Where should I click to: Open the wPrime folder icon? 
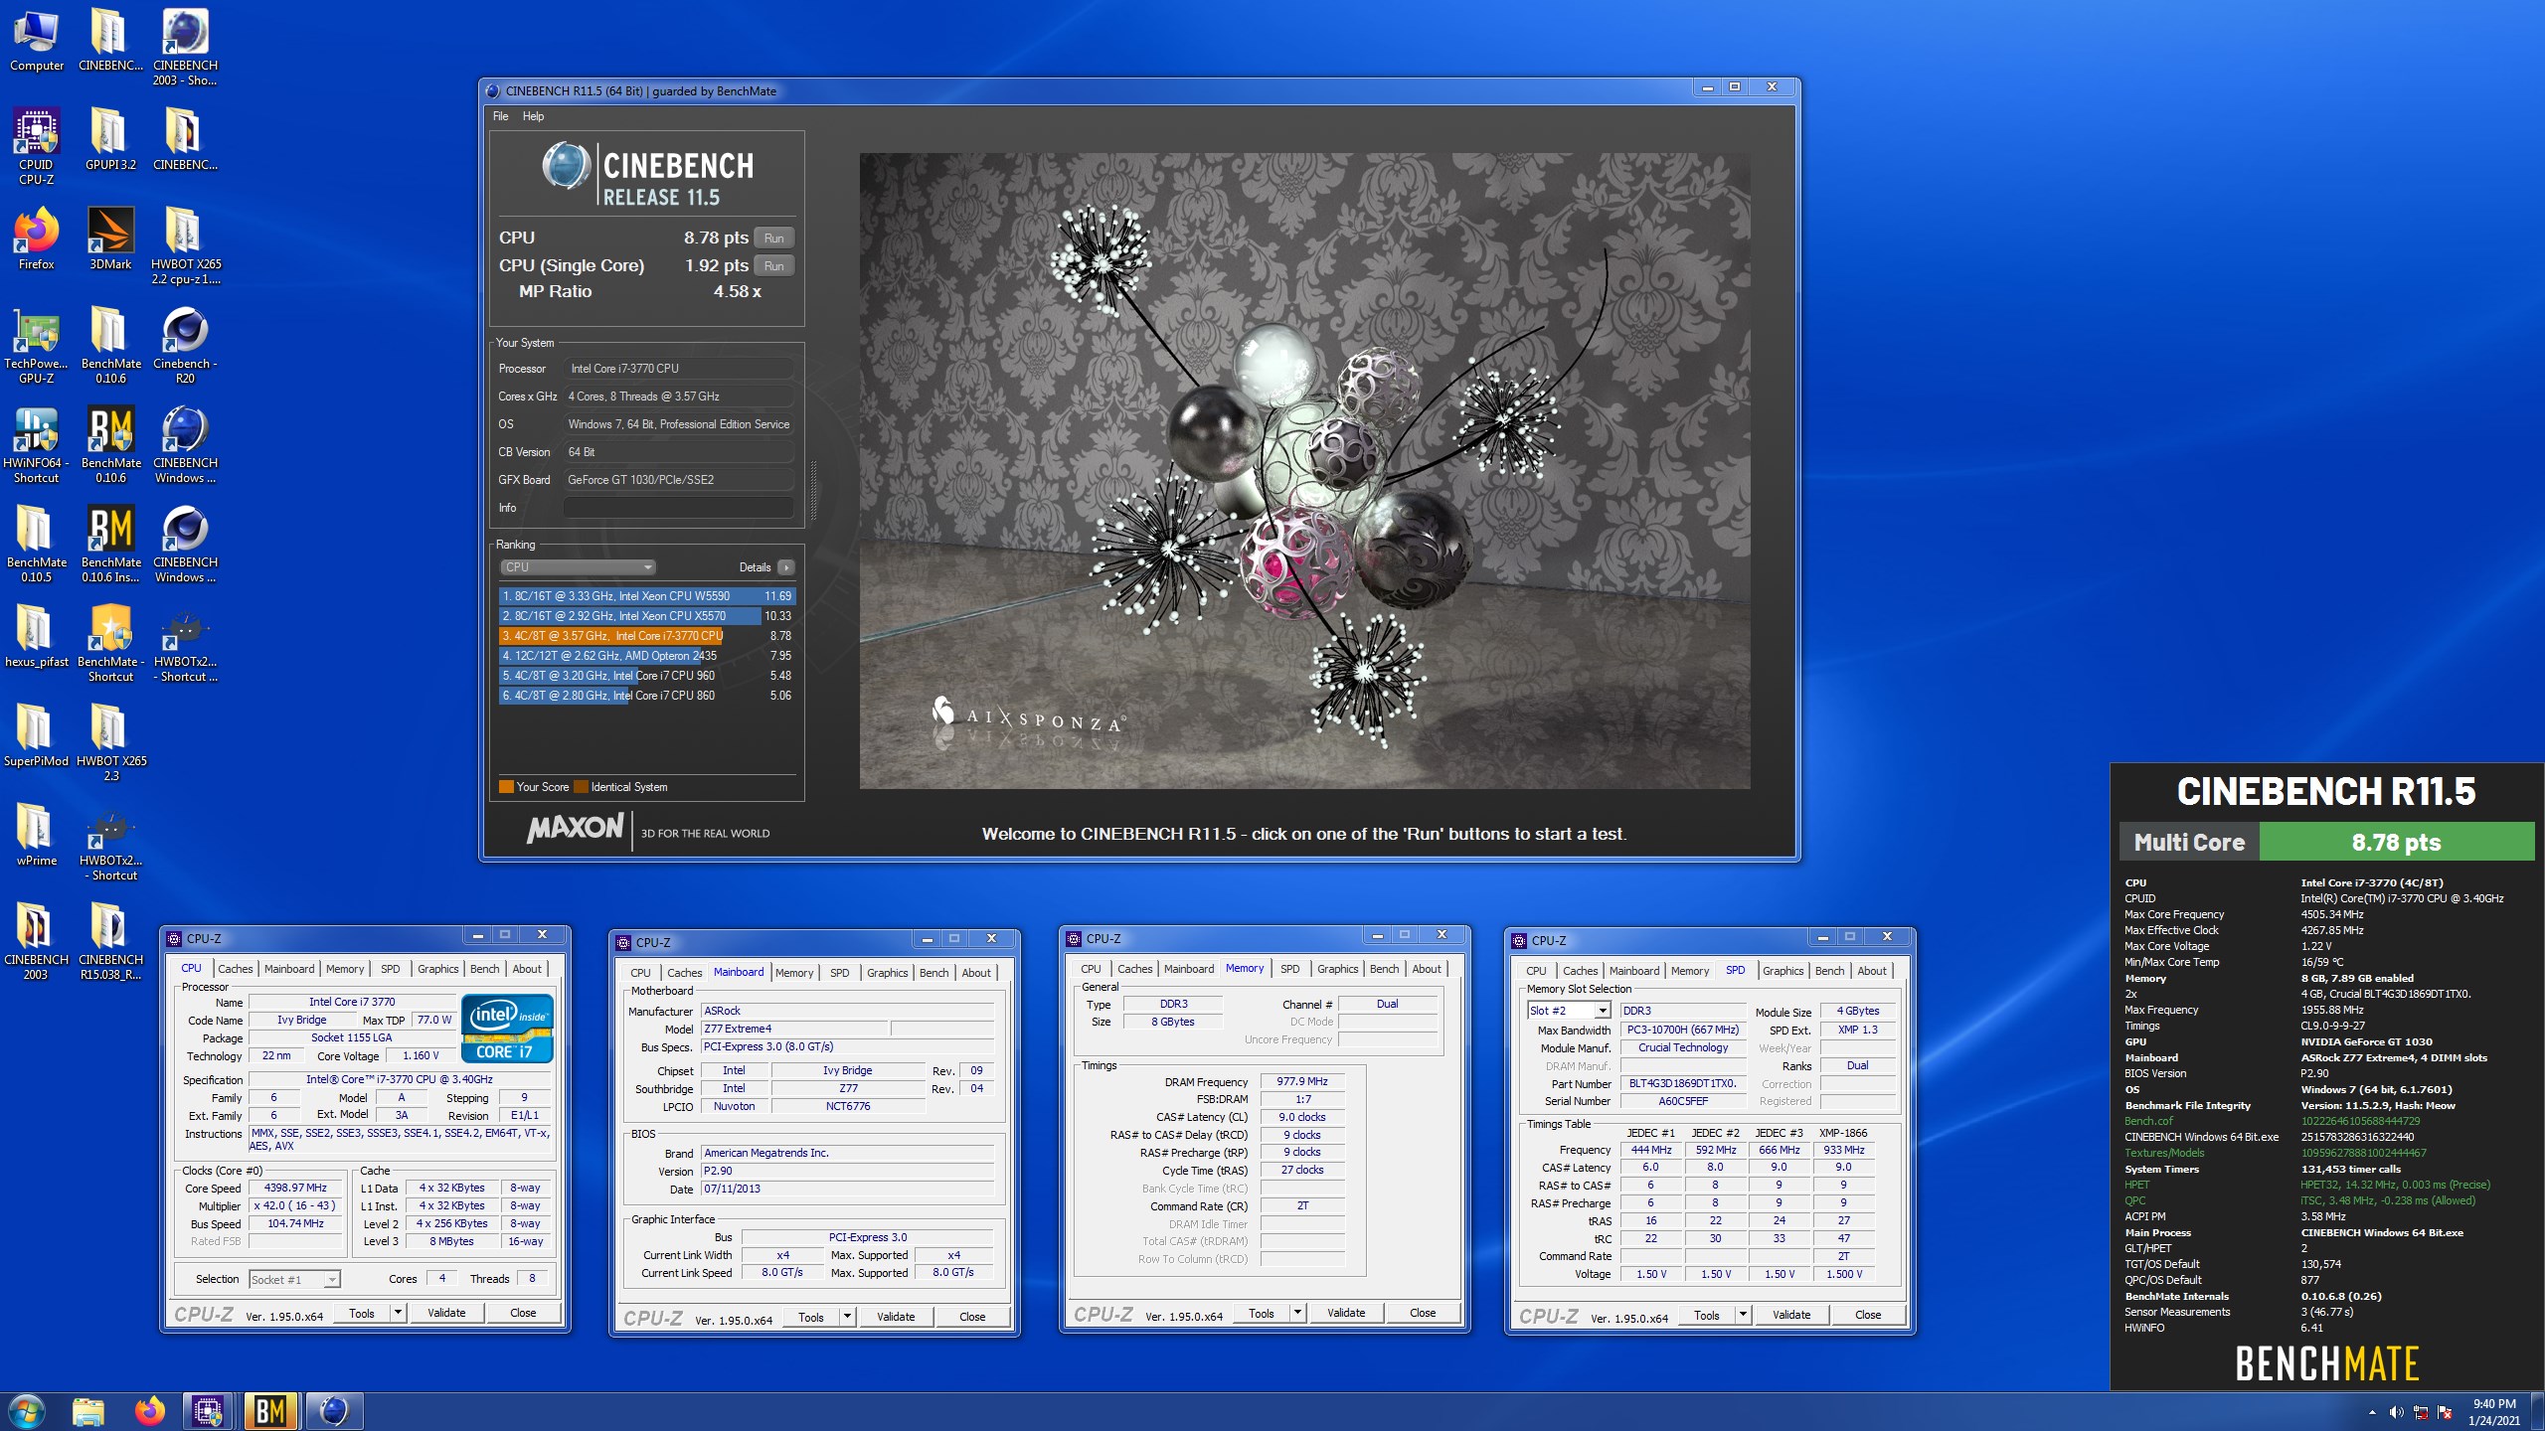pyautogui.click(x=37, y=836)
